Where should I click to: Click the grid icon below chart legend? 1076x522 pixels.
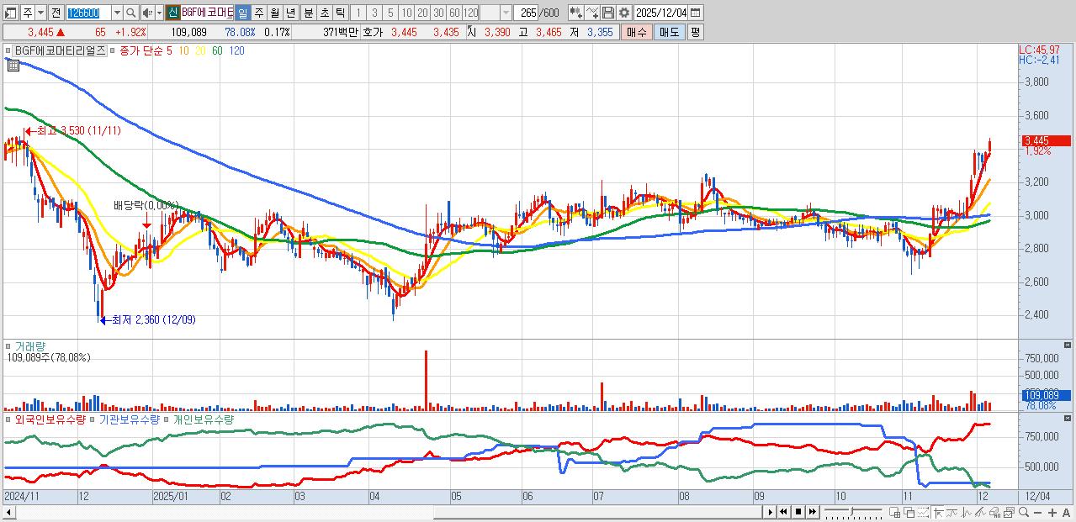(12, 64)
